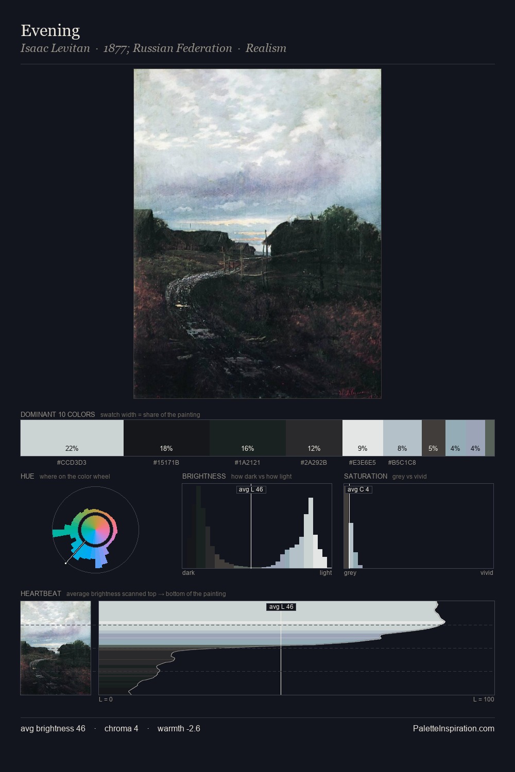Select the 22% swatch #CCD3D3

[72, 438]
